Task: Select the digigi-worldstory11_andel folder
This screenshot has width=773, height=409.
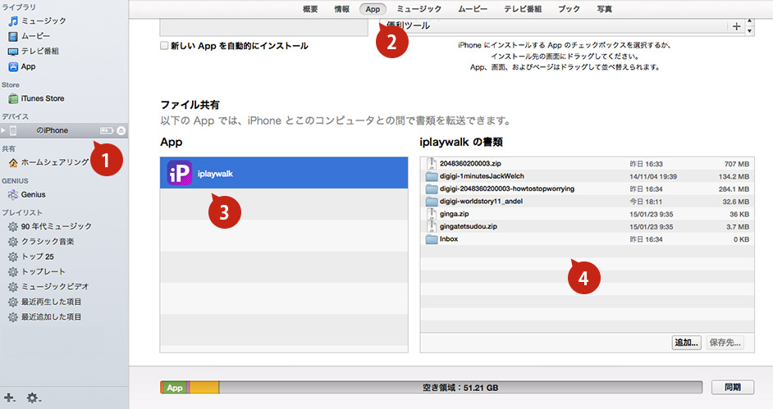Action: pos(588,202)
